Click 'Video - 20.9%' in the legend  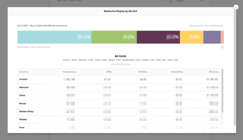click(101, 60)
